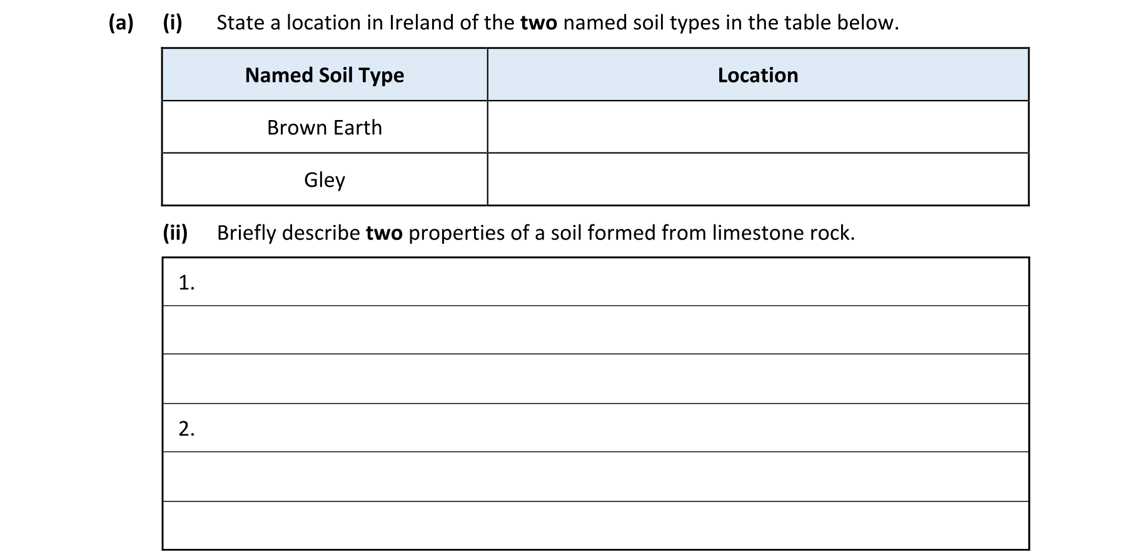Click the "(ii)" sub-question label
The width and height of the screenshot is (1137, 557).
point(175,233)
